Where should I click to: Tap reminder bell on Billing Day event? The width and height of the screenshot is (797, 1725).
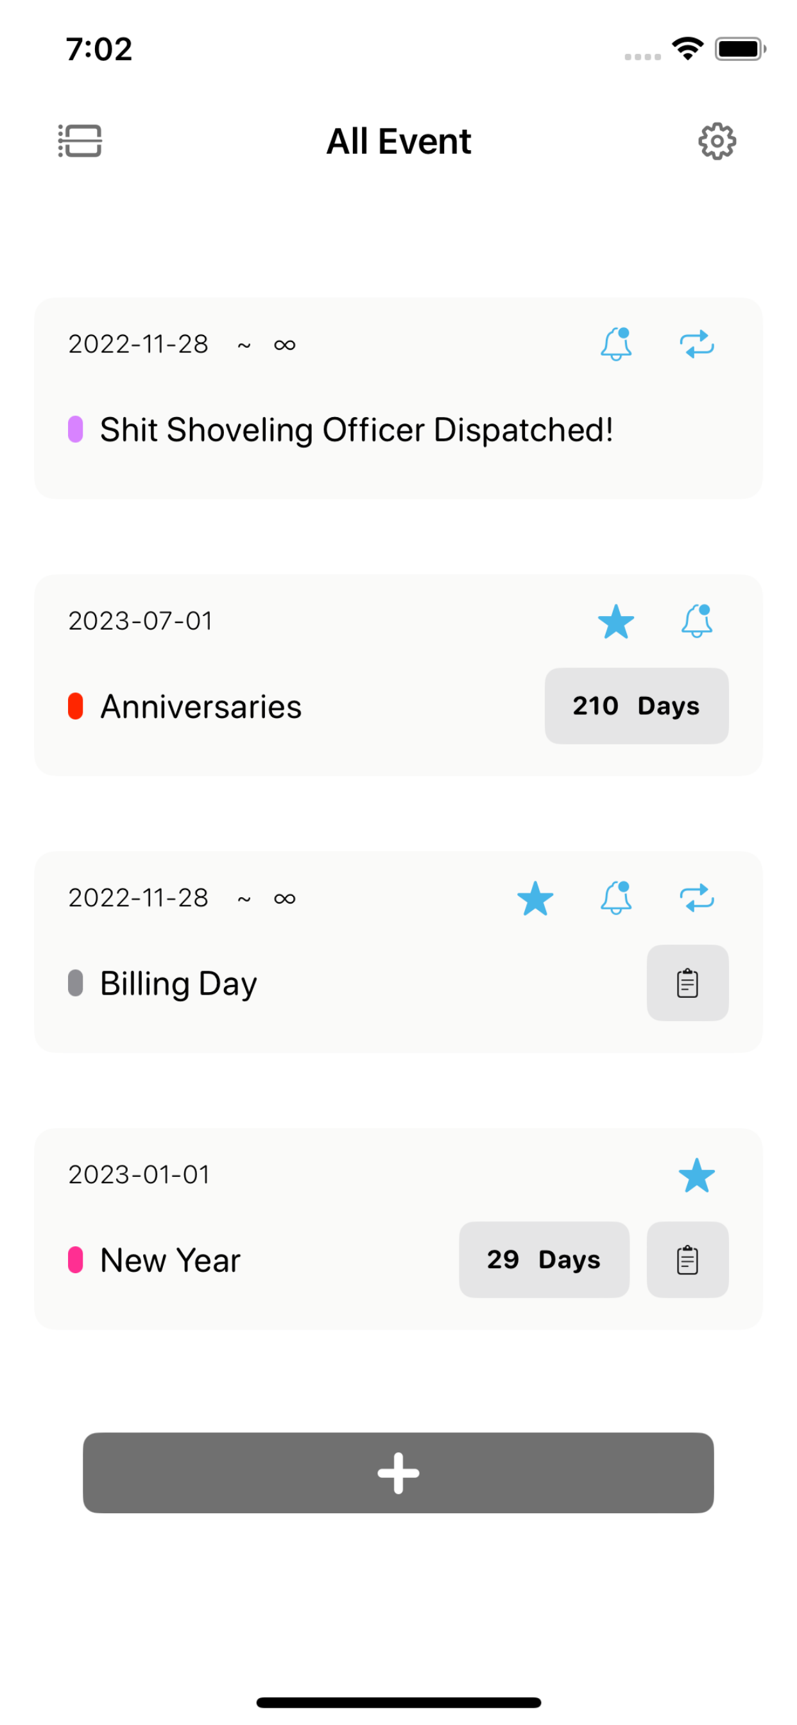616,898
